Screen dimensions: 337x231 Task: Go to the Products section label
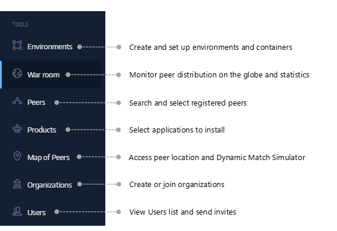[x=42, y=130]
